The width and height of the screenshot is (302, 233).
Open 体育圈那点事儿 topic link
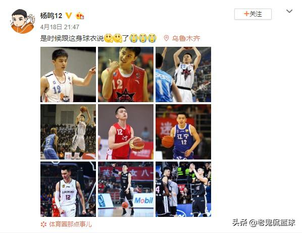[71, 224]
